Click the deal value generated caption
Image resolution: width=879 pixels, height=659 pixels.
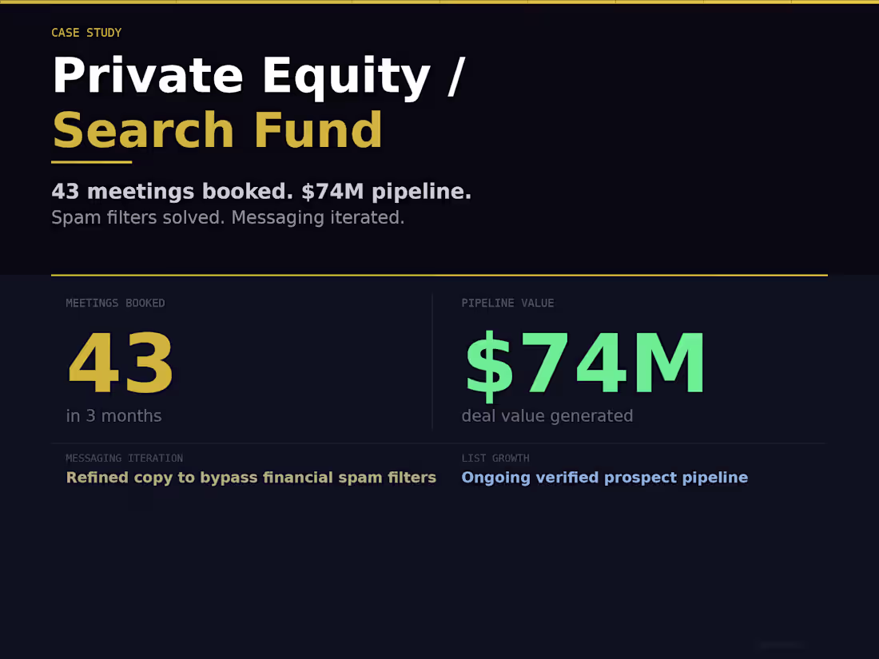tap(547, 415)
